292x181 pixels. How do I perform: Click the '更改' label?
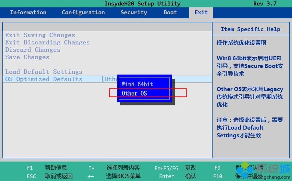(x=190, y=168)
